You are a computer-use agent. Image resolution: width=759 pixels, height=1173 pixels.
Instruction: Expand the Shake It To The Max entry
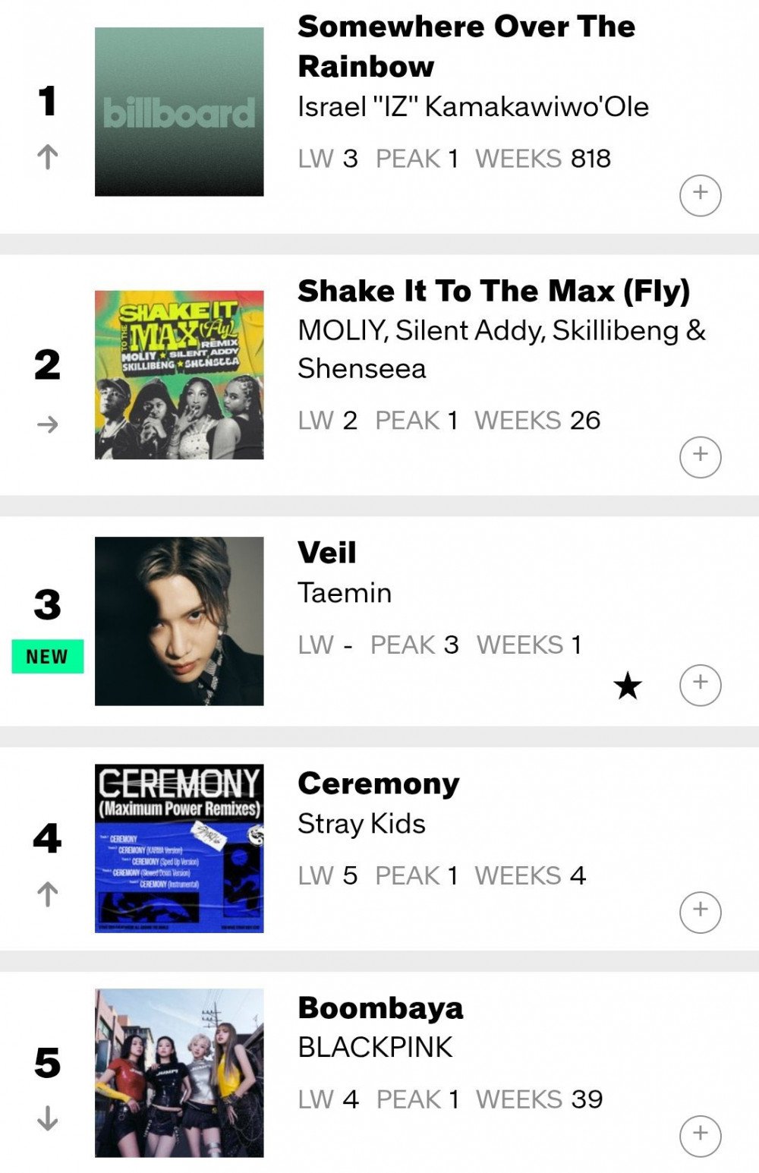click(x=700, y=457)
